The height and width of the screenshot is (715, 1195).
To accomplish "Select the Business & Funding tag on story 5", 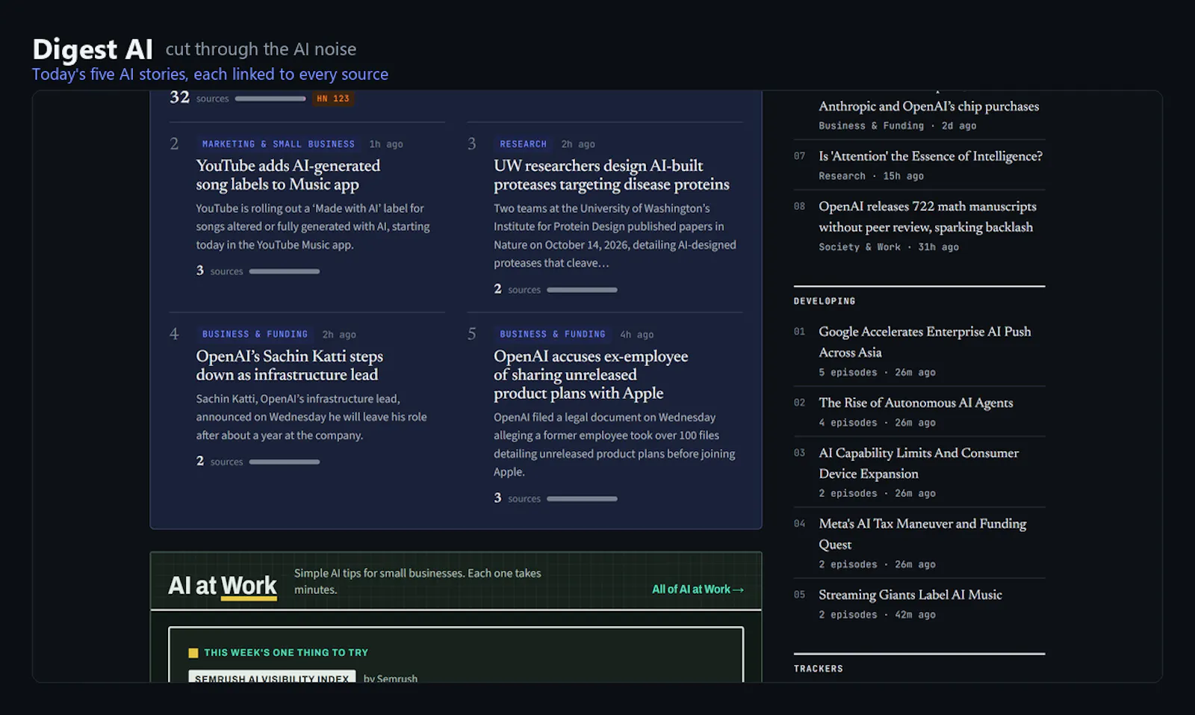I will tap(552, 335).
